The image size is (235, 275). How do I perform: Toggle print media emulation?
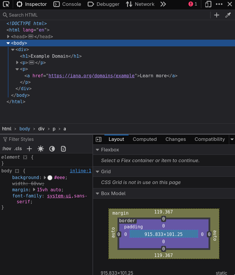click(x=63, y=149)
